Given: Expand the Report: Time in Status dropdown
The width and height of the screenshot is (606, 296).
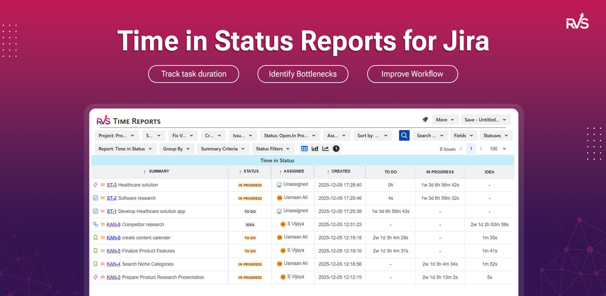Looking at the screenshot, I should coord(125,148).
